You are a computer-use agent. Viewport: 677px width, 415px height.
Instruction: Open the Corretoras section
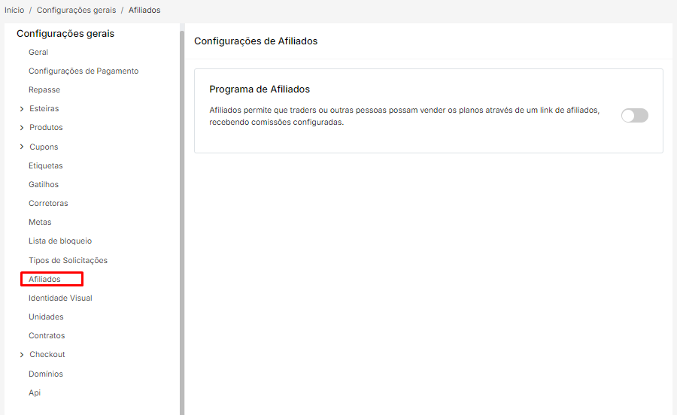pos(48,204)
